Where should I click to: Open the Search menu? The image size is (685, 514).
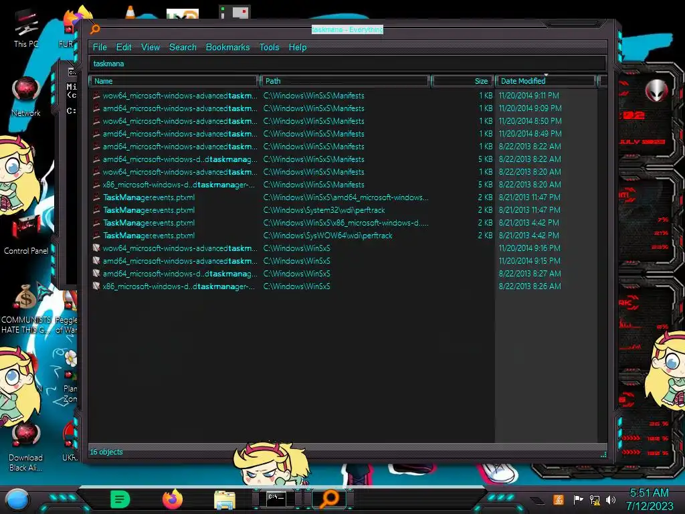183,48
